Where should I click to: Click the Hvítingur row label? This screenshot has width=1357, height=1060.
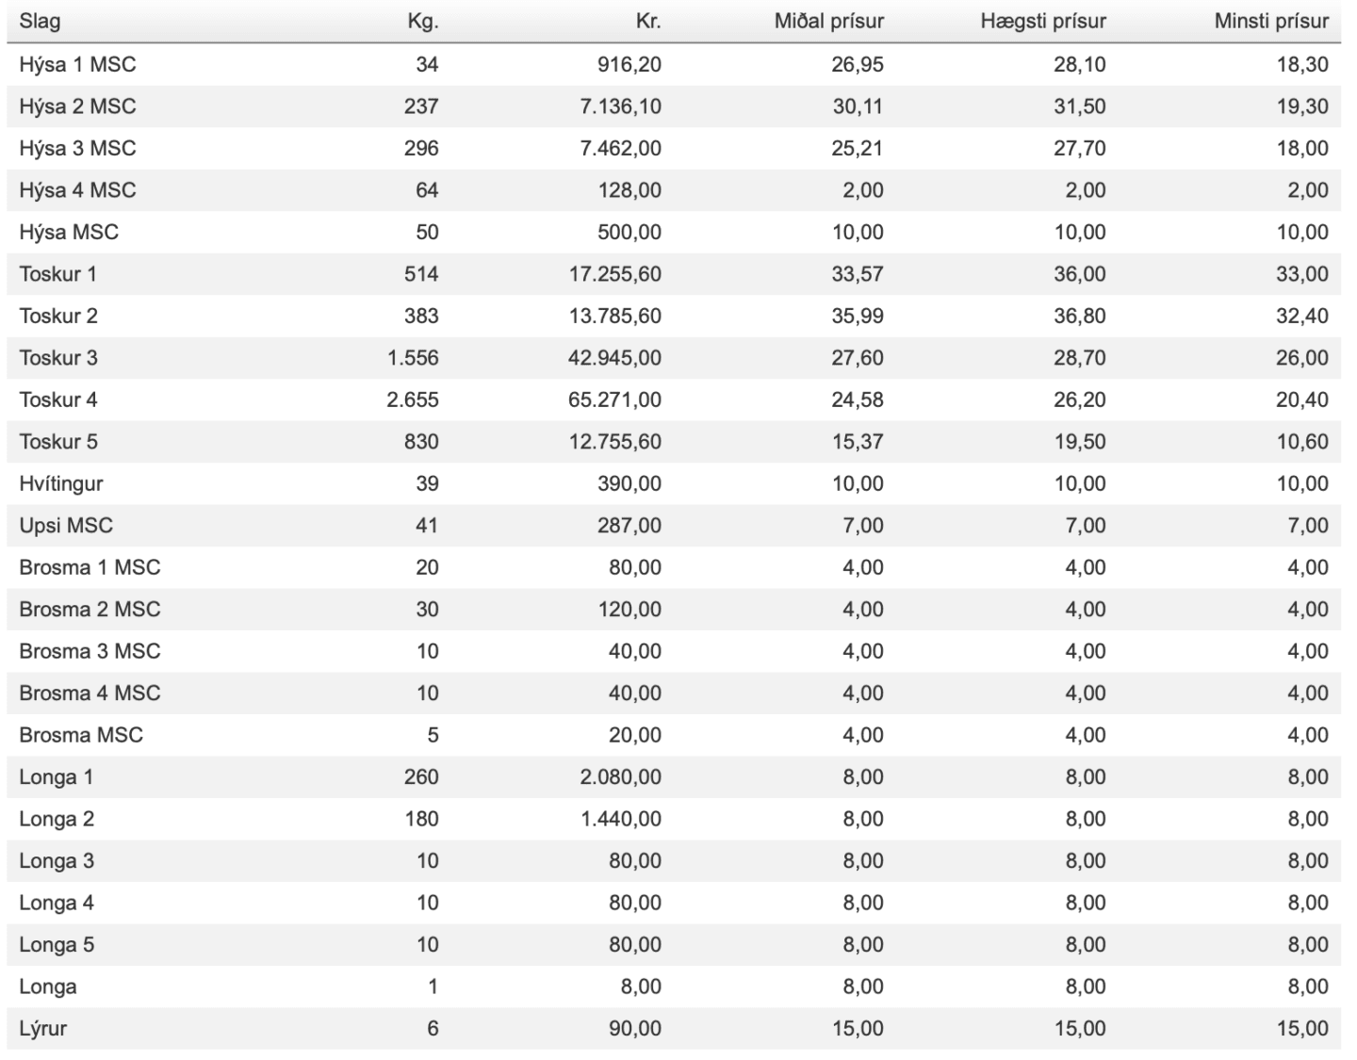[61, 483]
